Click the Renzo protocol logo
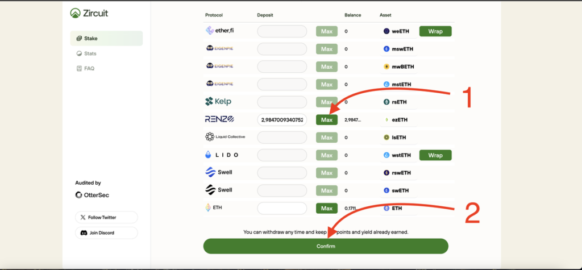Screen dimensions: 582x270 219,119
